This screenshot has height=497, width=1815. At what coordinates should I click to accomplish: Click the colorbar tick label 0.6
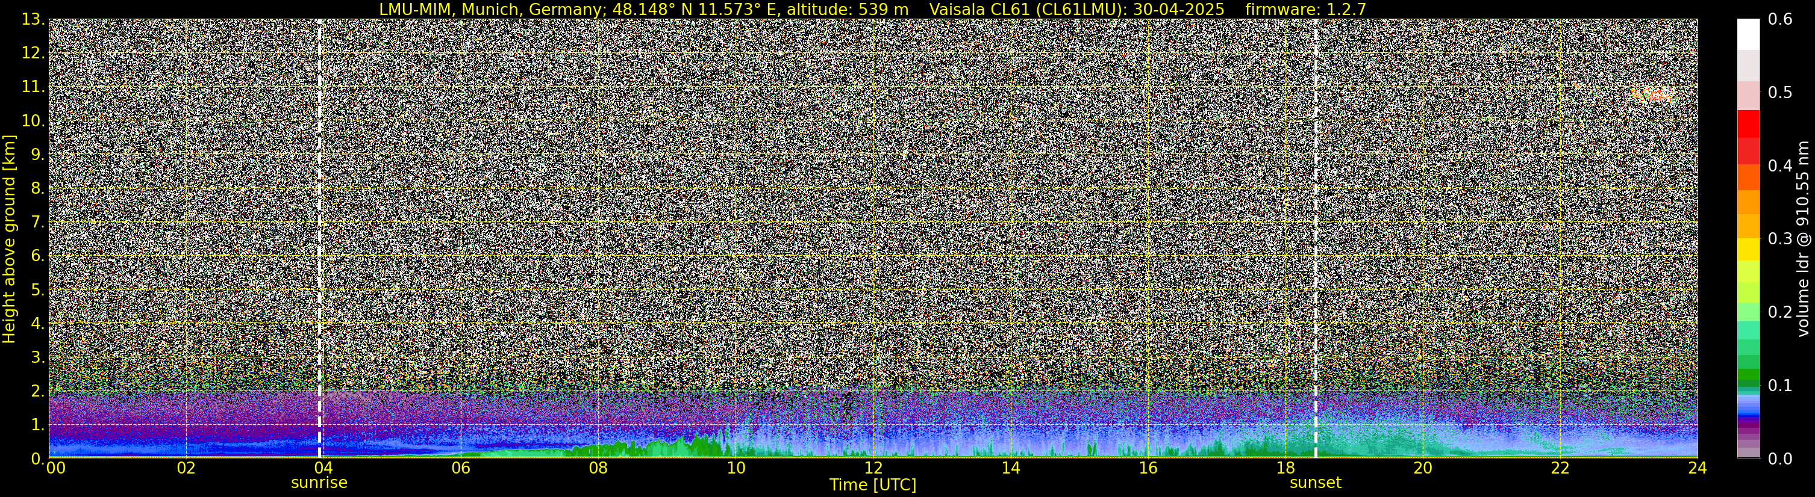click(x=1781, y=20)
